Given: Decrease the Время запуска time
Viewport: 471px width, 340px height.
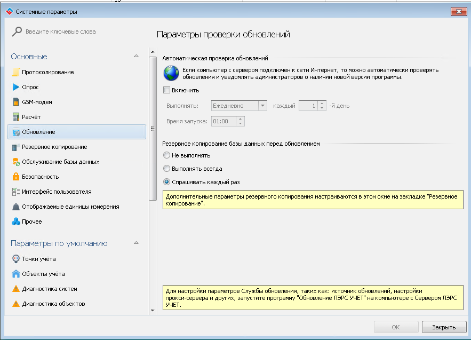Looking at the screenshot, I should click(x=241, y=123).
